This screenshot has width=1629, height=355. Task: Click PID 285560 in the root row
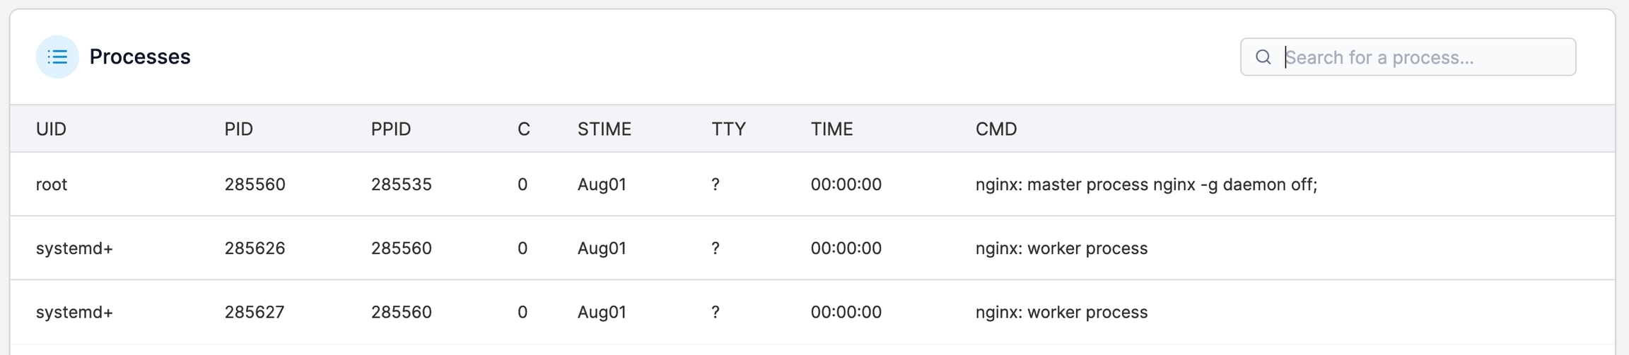pos(255,185)
